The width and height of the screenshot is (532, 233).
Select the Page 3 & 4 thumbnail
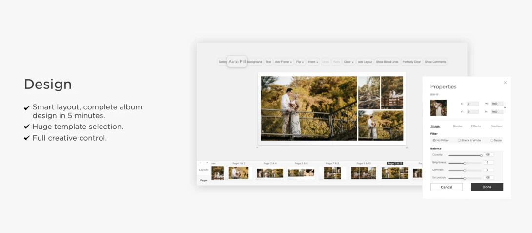point(270,173)
